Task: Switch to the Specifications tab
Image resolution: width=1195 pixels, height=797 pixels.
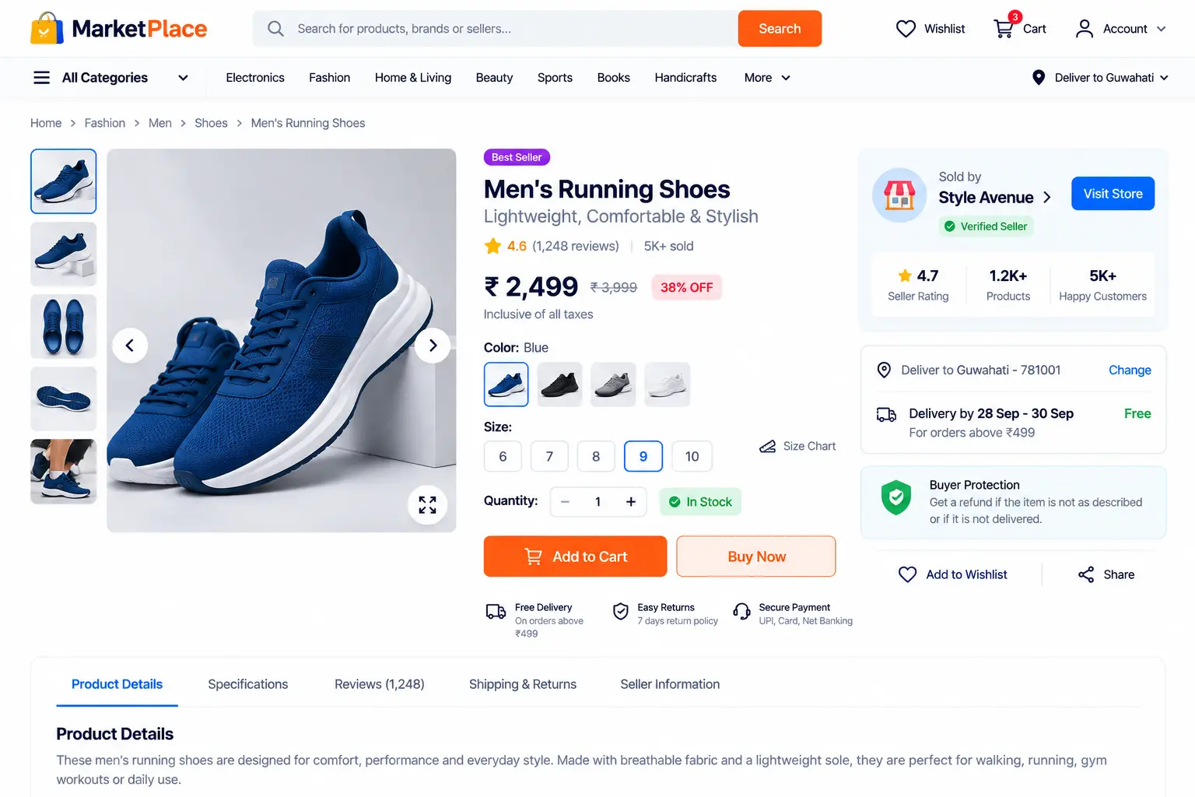Action: click(248, 684)
